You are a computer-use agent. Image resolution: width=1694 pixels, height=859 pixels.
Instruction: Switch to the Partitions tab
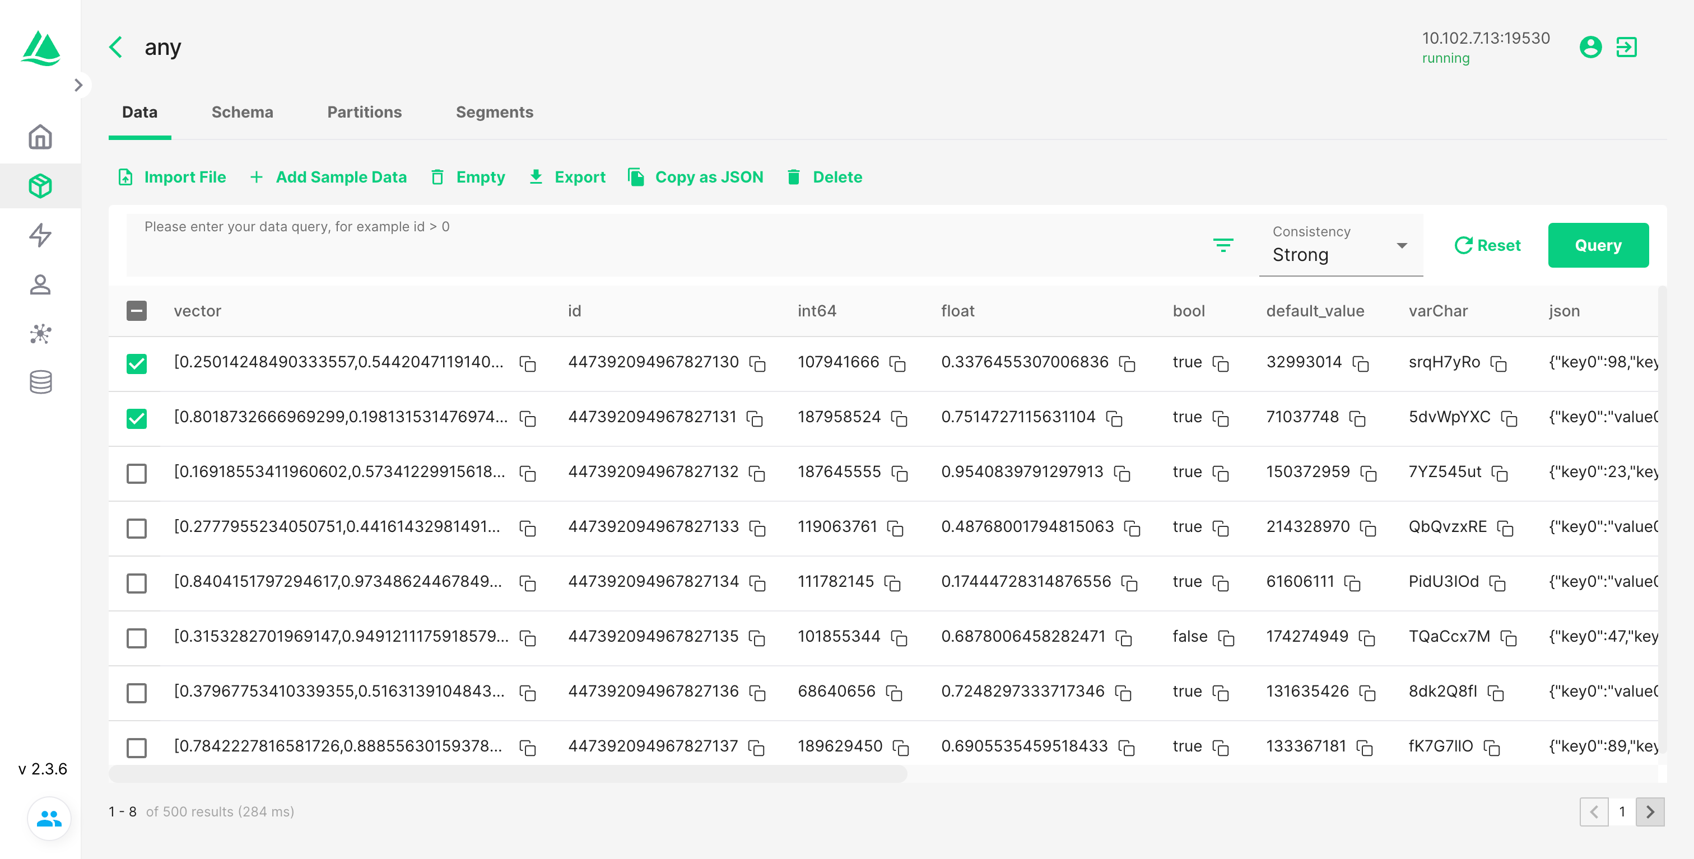point(364,113)
